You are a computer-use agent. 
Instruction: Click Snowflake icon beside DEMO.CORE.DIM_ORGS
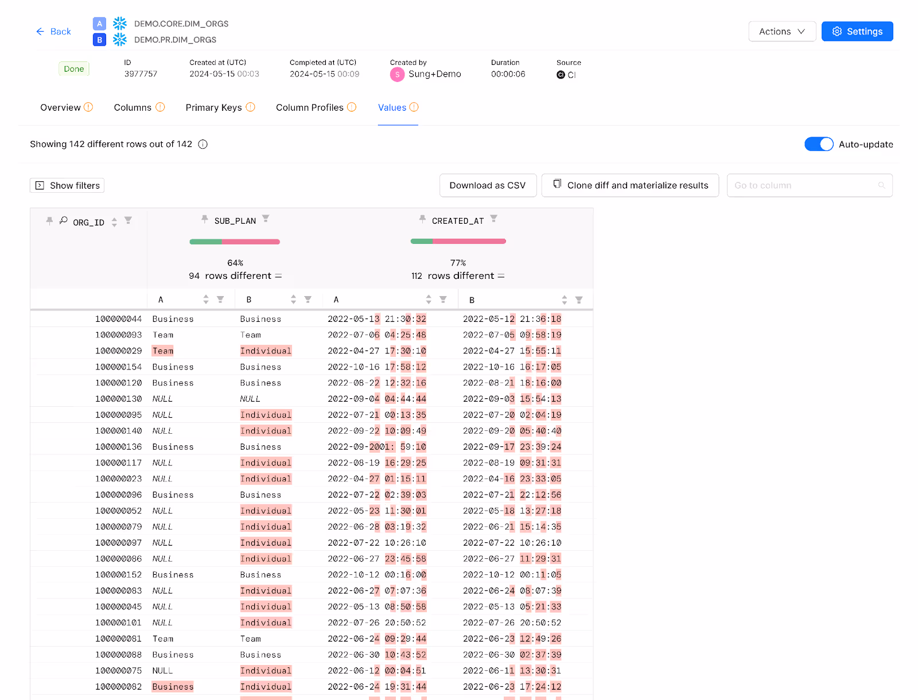119,24
